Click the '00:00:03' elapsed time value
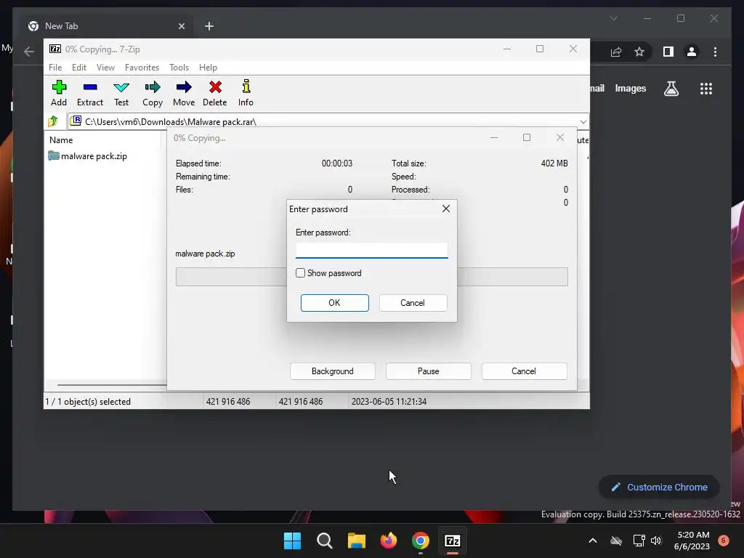Viewport: 744px width, 558px height. [x=337, y=163]
